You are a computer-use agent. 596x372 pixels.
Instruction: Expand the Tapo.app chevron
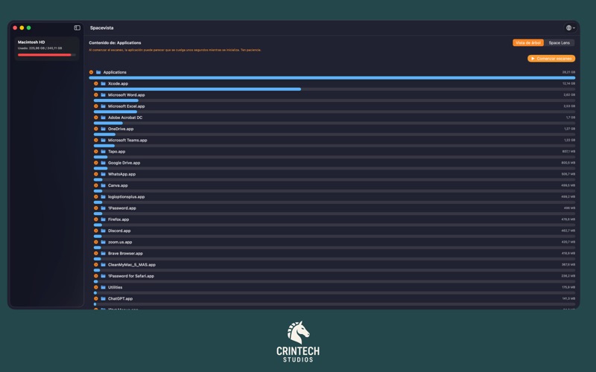(96, 152)
